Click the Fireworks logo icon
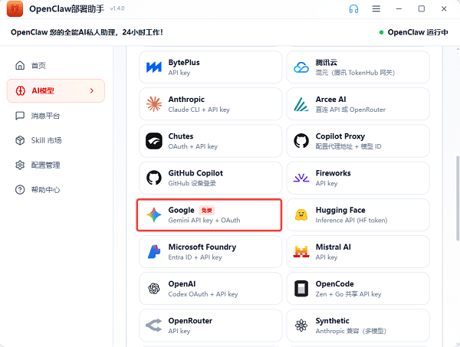This screenshot has height=347, width=460. click(301, 178)
